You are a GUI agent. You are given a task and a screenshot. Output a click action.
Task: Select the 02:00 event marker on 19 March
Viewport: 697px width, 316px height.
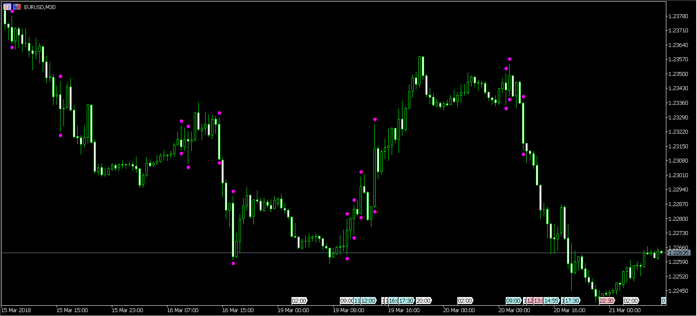(299, 300)
